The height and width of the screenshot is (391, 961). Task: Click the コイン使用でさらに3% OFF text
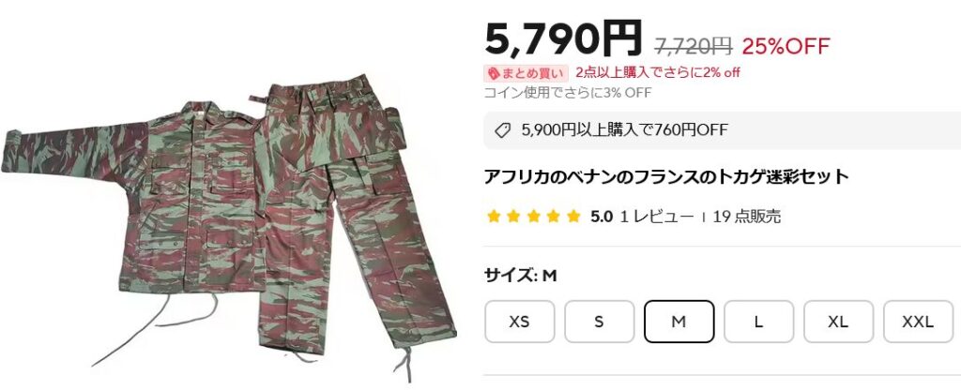coord(568,93)
